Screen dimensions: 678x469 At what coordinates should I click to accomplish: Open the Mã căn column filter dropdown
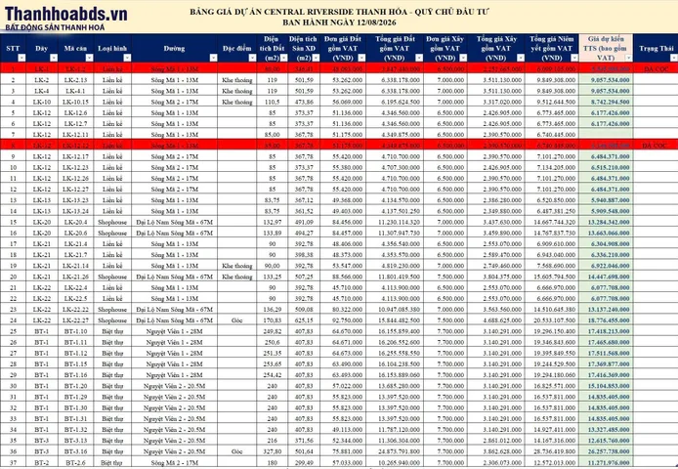point(89,58)
